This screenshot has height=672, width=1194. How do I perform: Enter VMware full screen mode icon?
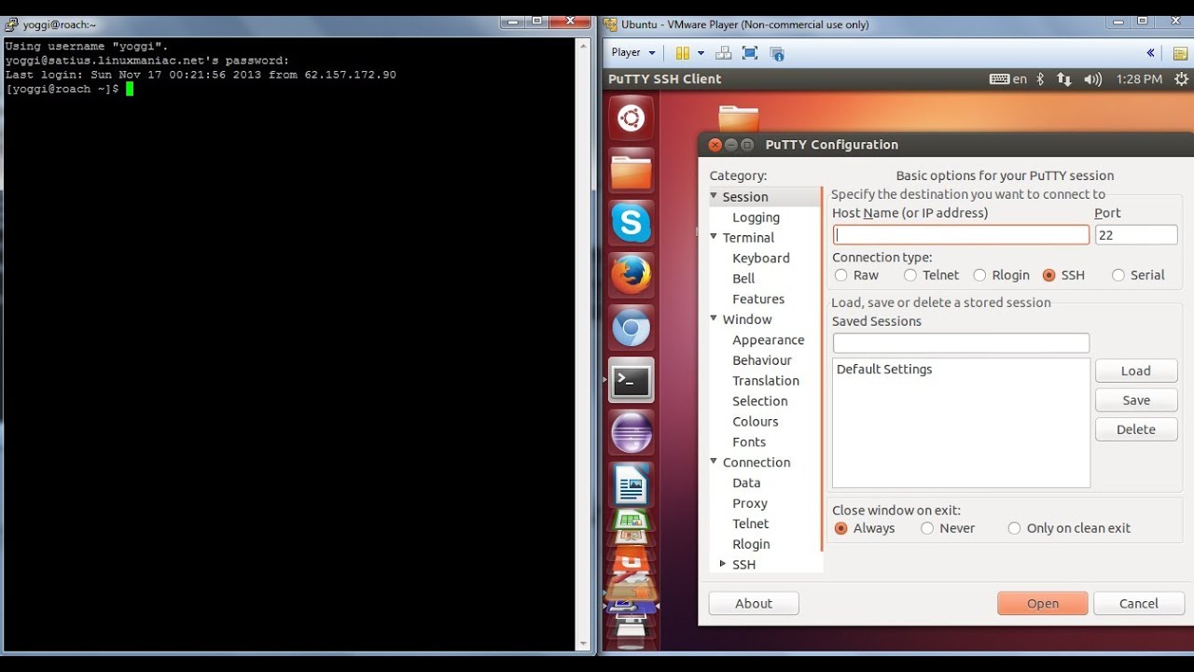point(750,53)
